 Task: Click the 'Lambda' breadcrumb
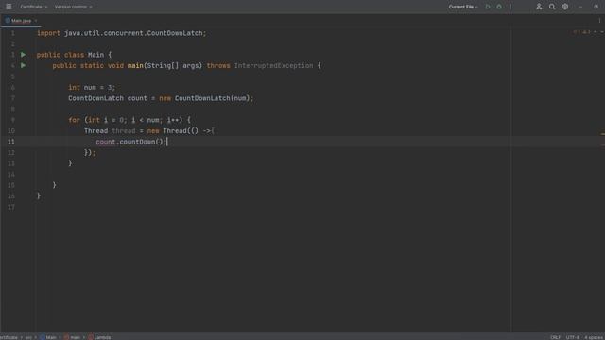99,337
